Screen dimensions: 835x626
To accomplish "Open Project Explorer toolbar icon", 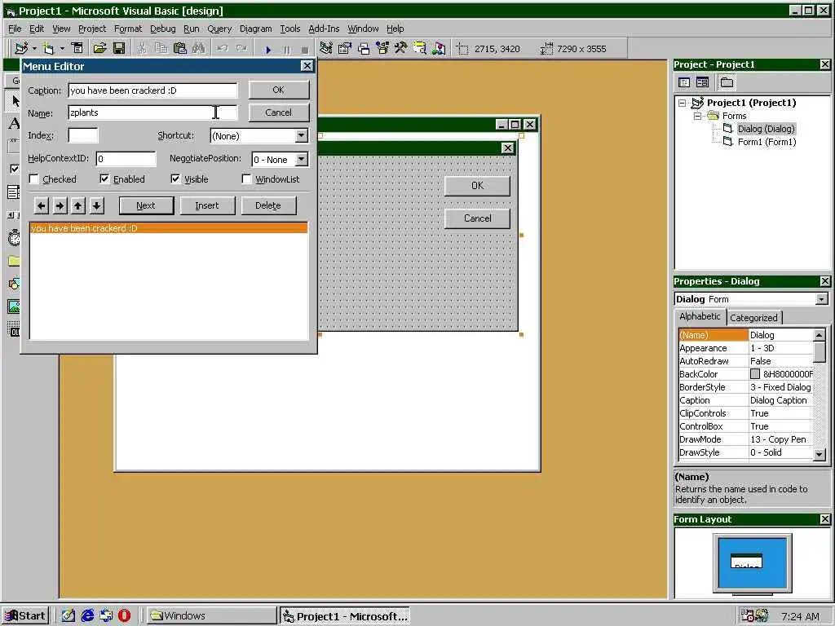I will 326,48.
